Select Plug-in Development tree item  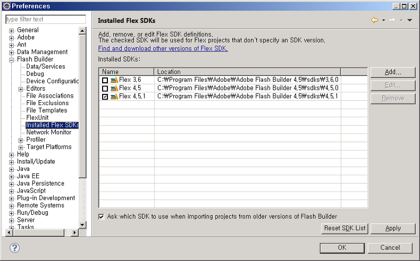pyautogui.click(x=46, y=198)
